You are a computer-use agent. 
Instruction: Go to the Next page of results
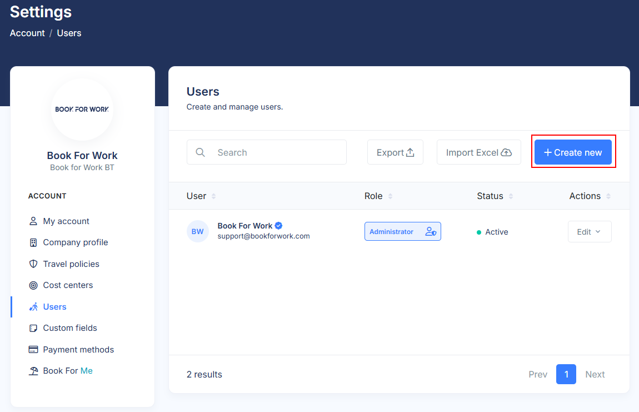coord(595,374)
